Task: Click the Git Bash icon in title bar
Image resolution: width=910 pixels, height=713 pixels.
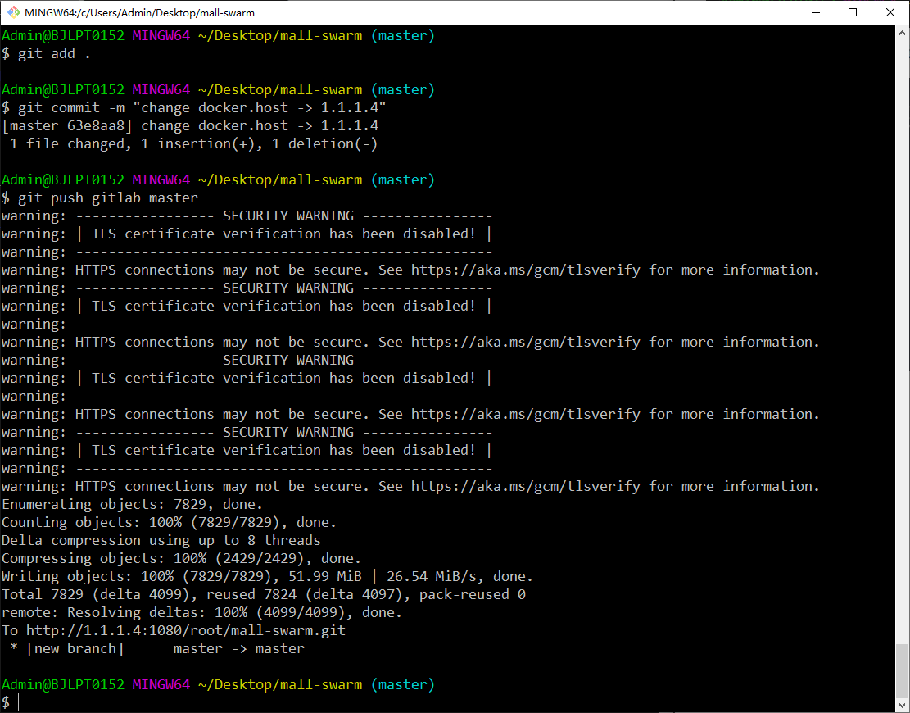Action: [13, 12]
